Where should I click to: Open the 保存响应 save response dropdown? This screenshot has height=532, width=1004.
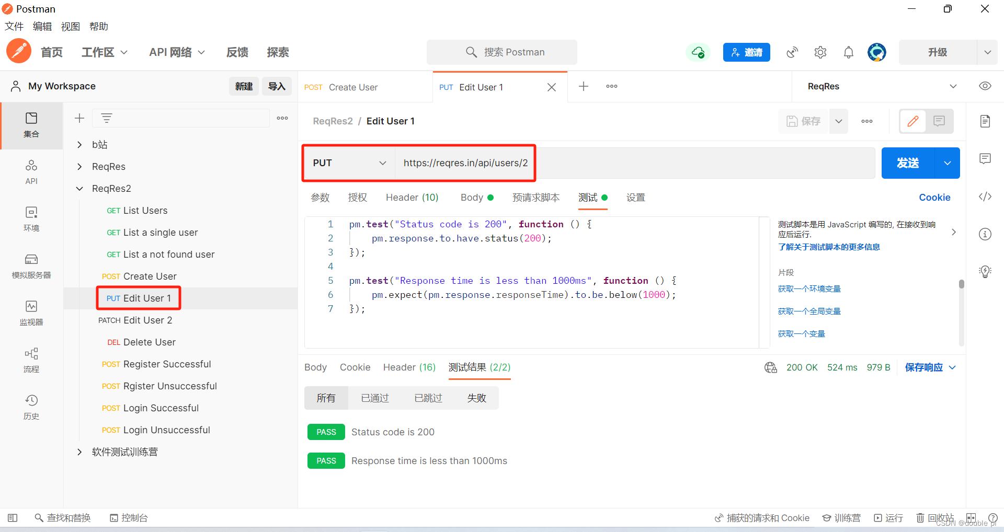pyautogui.click(x=931, y=367)
